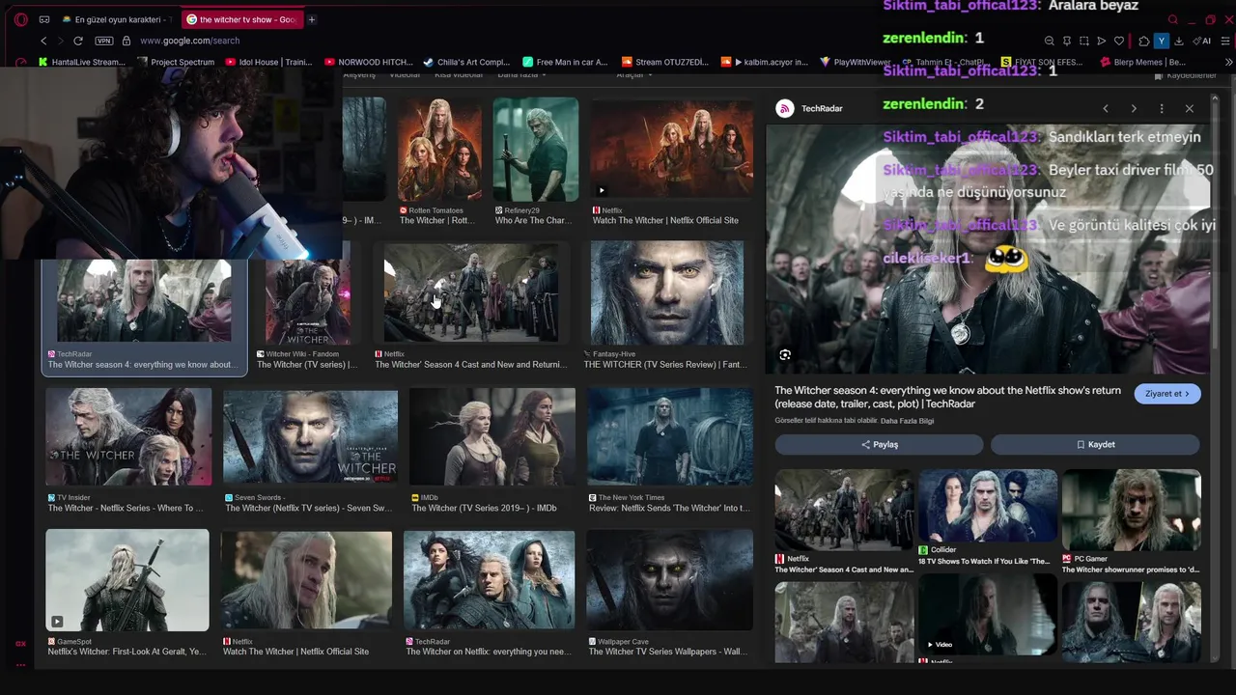Click the Google Lens icon on preview image
1236x695 pixels.
(785, 354)
